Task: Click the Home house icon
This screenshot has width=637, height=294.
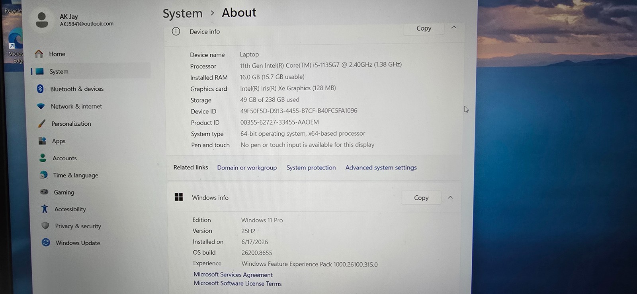Action: pos(39,54)
